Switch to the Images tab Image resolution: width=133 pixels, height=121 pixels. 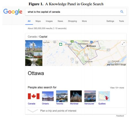[49, 21]
